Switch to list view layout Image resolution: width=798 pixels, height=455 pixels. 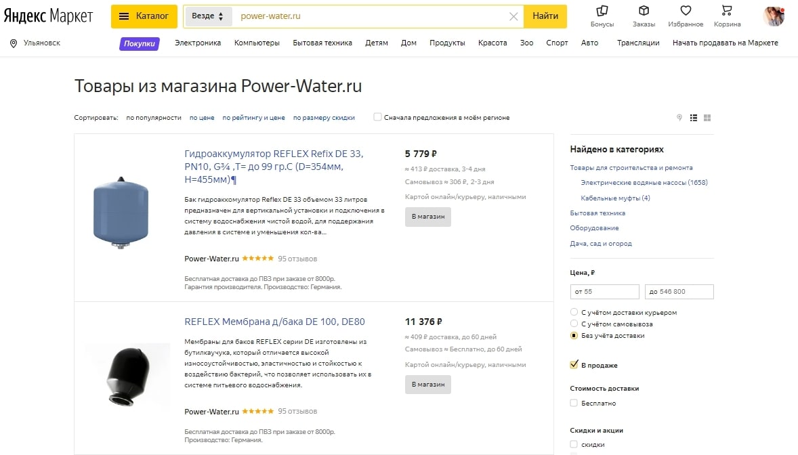(694, 118)
